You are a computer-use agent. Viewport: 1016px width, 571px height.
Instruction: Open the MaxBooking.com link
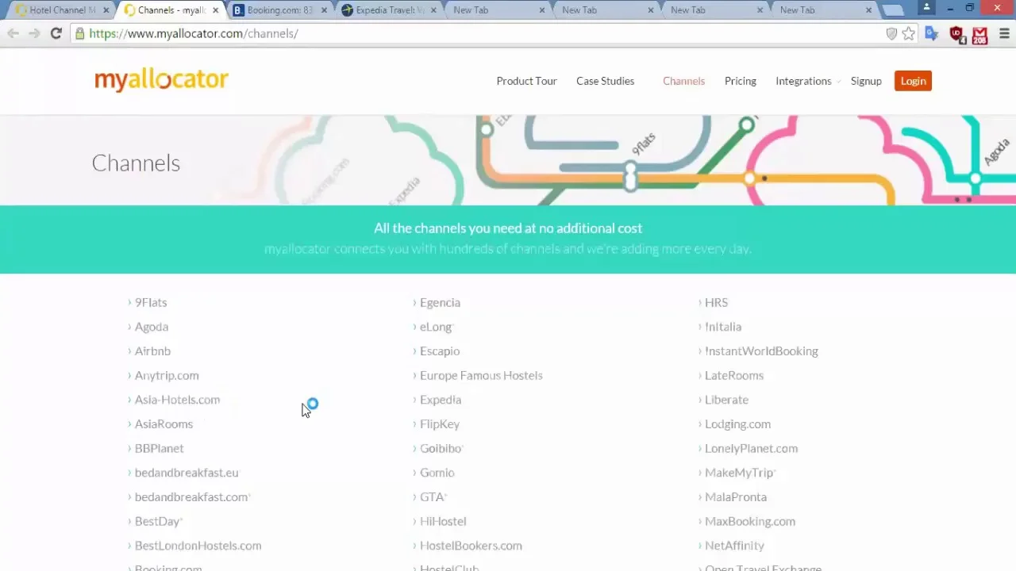click(750, 521)
